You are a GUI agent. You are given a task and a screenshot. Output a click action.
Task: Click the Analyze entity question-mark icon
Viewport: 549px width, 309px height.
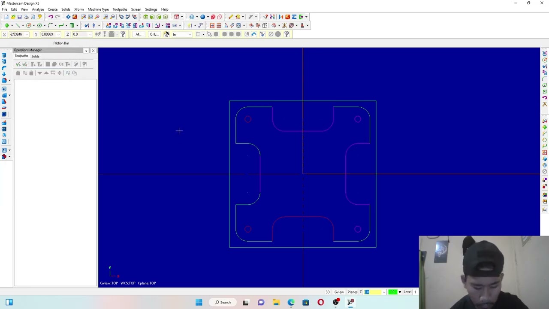[x=266, y=17]
